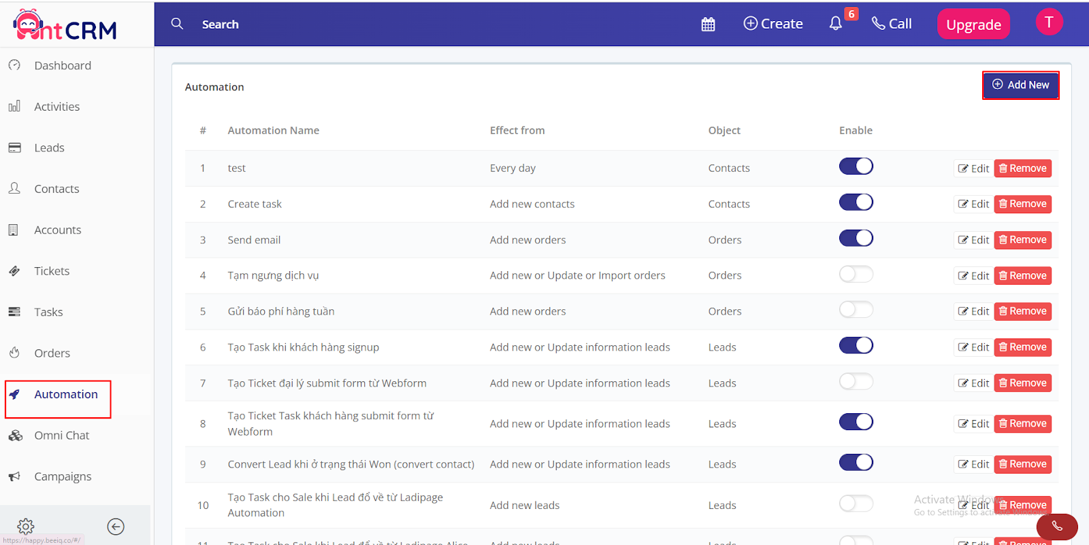Click the Orders flame icon
1089x545 pixels.
click(14, 353)
